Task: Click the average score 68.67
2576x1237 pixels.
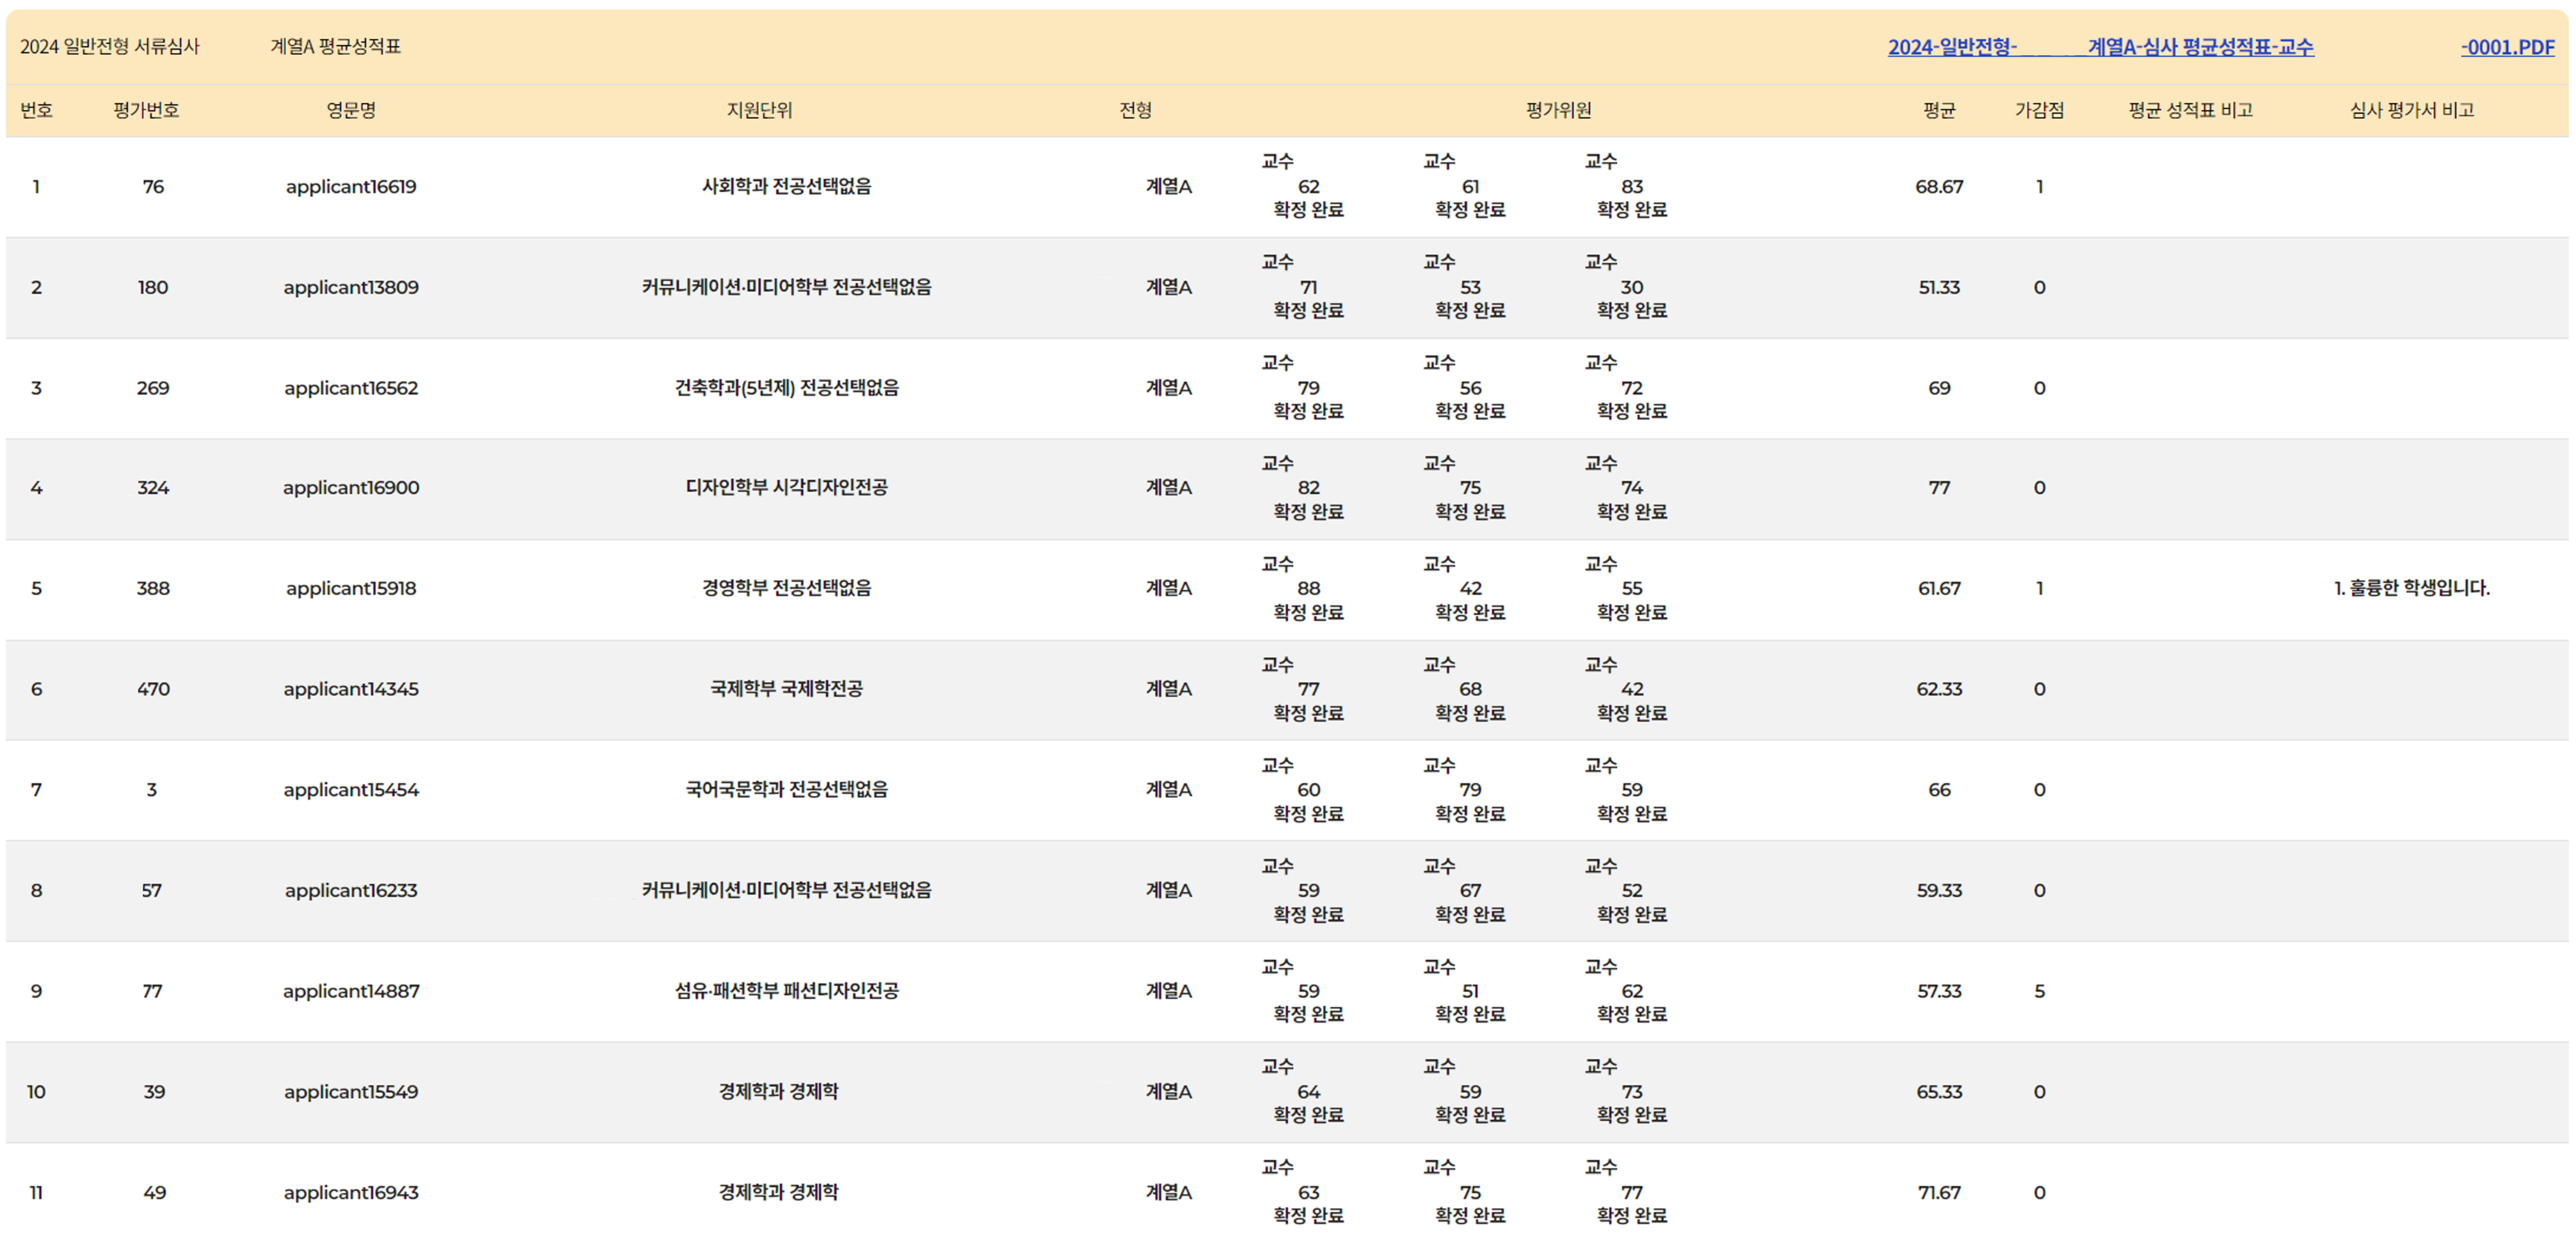Action: [1938, 187]
